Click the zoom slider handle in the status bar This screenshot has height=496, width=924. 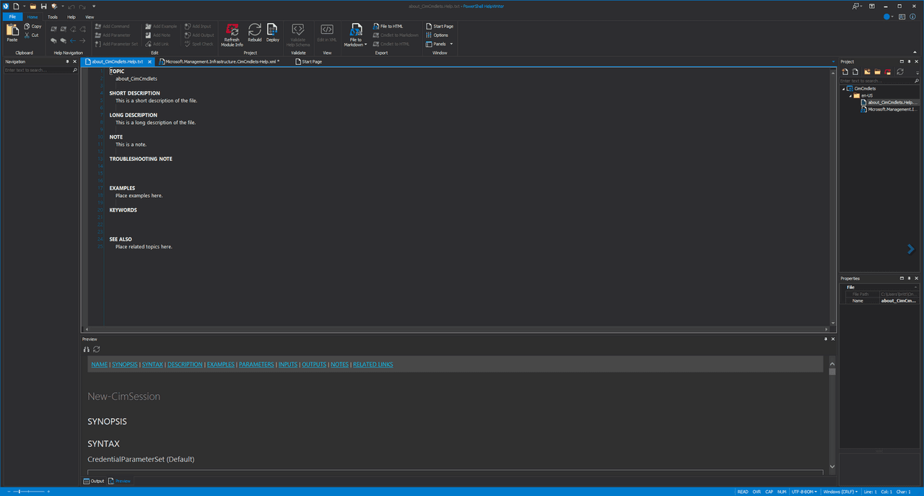pyautogui.click(x=21, y=492)
